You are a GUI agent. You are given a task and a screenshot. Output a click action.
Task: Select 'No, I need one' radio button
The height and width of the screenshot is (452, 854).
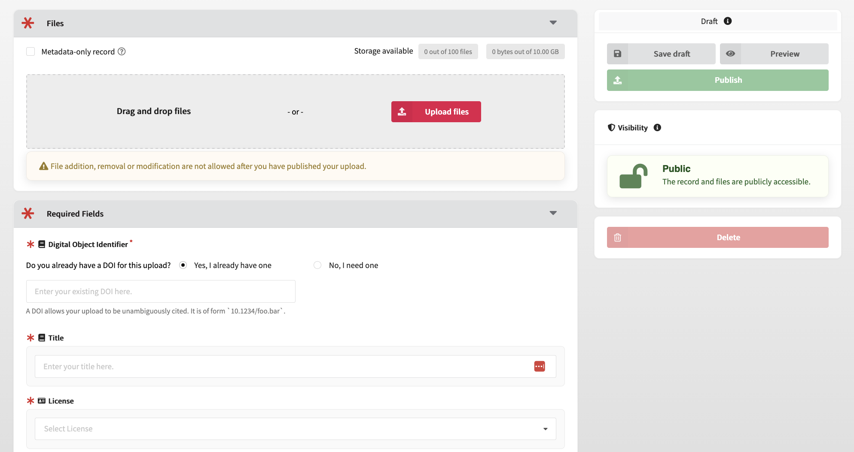317,265
